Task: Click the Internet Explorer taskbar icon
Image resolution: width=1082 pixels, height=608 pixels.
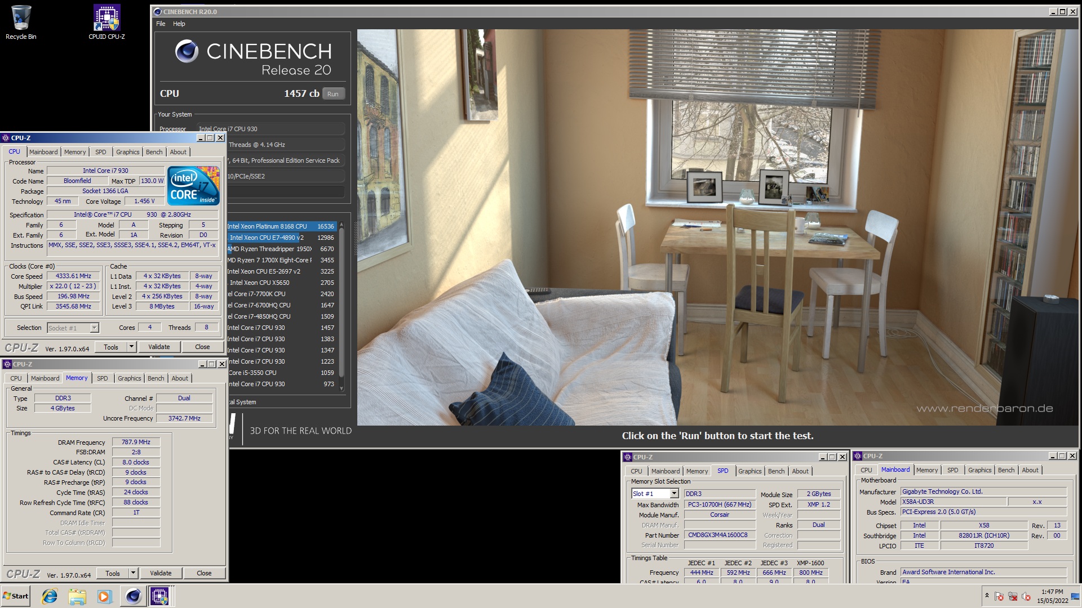Action: (x=50, y=596)
